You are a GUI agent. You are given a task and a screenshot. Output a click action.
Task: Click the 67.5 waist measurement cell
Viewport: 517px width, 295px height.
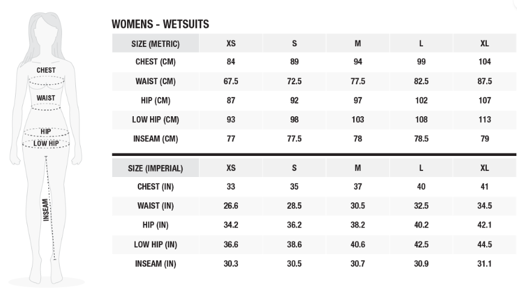pyautogui.click(x=231, y=81)
